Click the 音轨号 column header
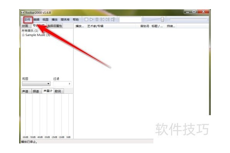230x153 pixels. pos(145,26)
